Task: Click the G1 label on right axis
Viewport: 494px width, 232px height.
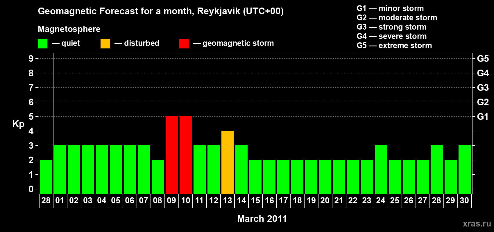Action: click(x=483, y=117)
